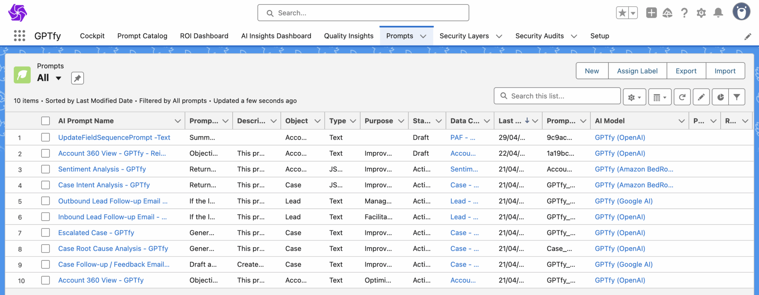This screenshot has width=759, height=295.
Task: Select Case Root Cause Analysis checkbox
Action: (x=46, y=248)
